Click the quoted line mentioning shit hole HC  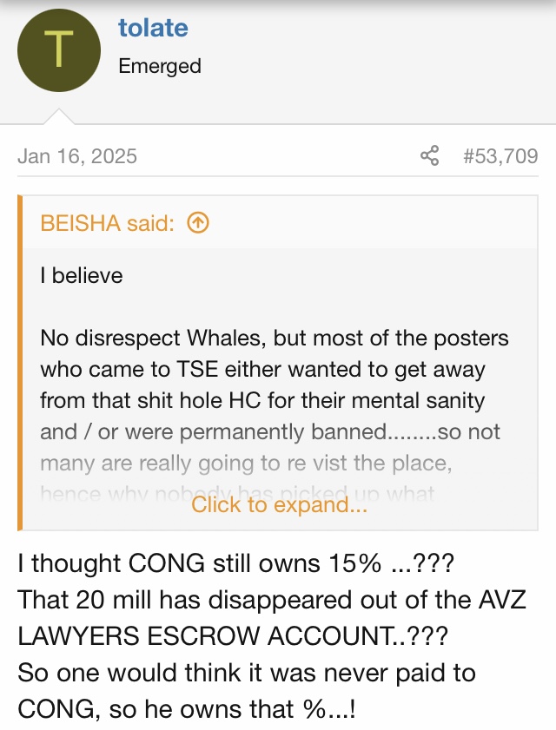[x=262, y=401]
